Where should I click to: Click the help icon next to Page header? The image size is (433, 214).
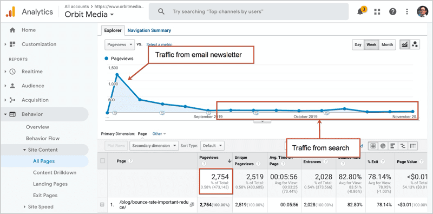point(130,161)
